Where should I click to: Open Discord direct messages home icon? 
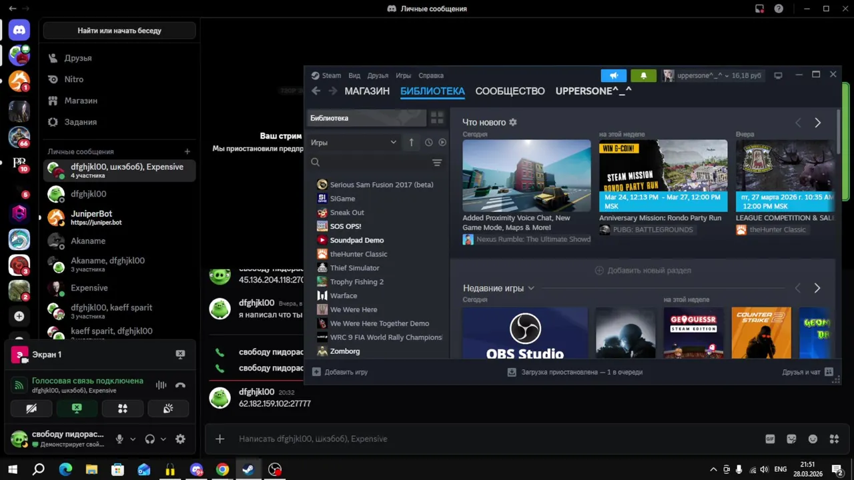19,30
